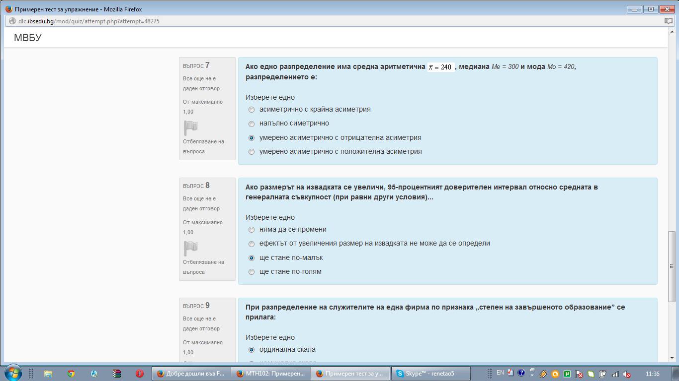This screenshot has height=381, width=679.
Task: Flag question 7 using the flag icon
Action: [x=191, y=128]
